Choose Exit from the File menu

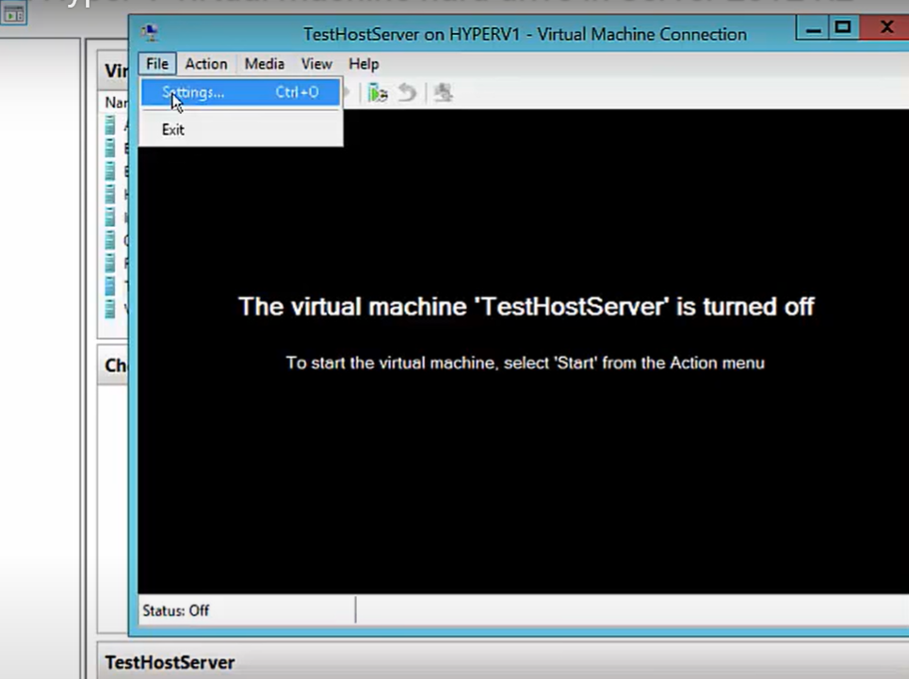tap(240, 129)
